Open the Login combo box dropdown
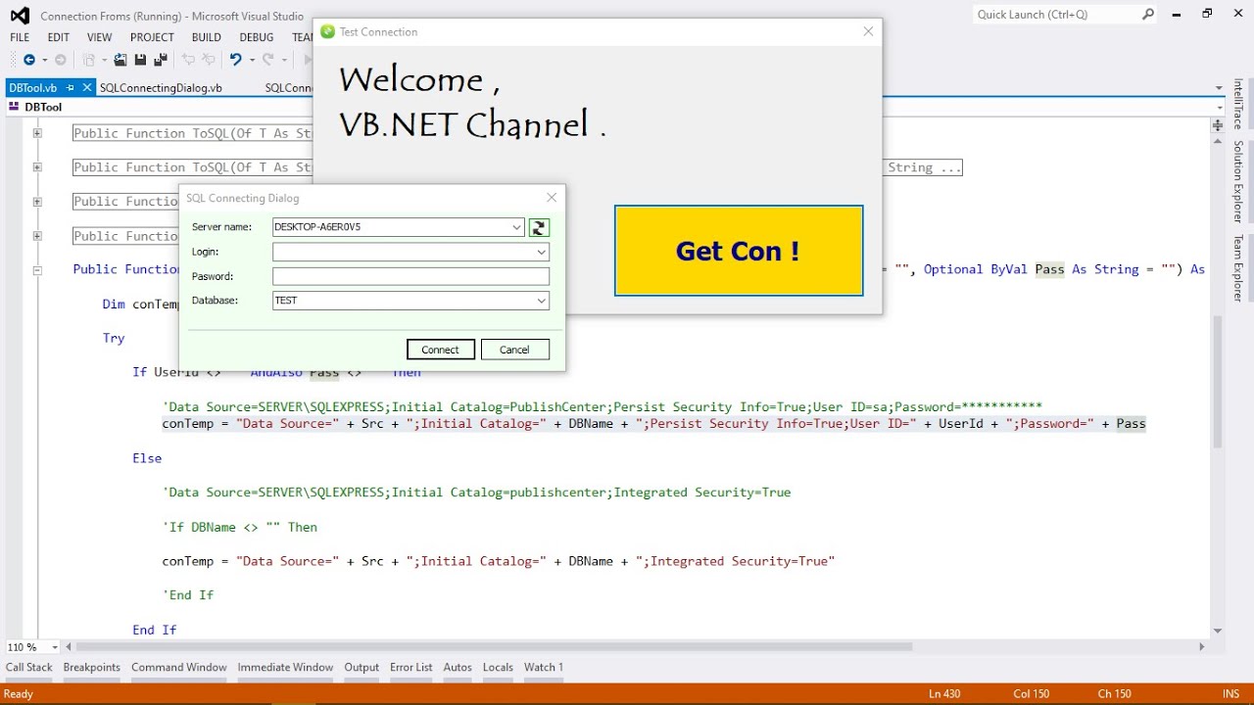The width and height of the screenshot is (1254, 705). pyautogui.click(x=541, y=252)
